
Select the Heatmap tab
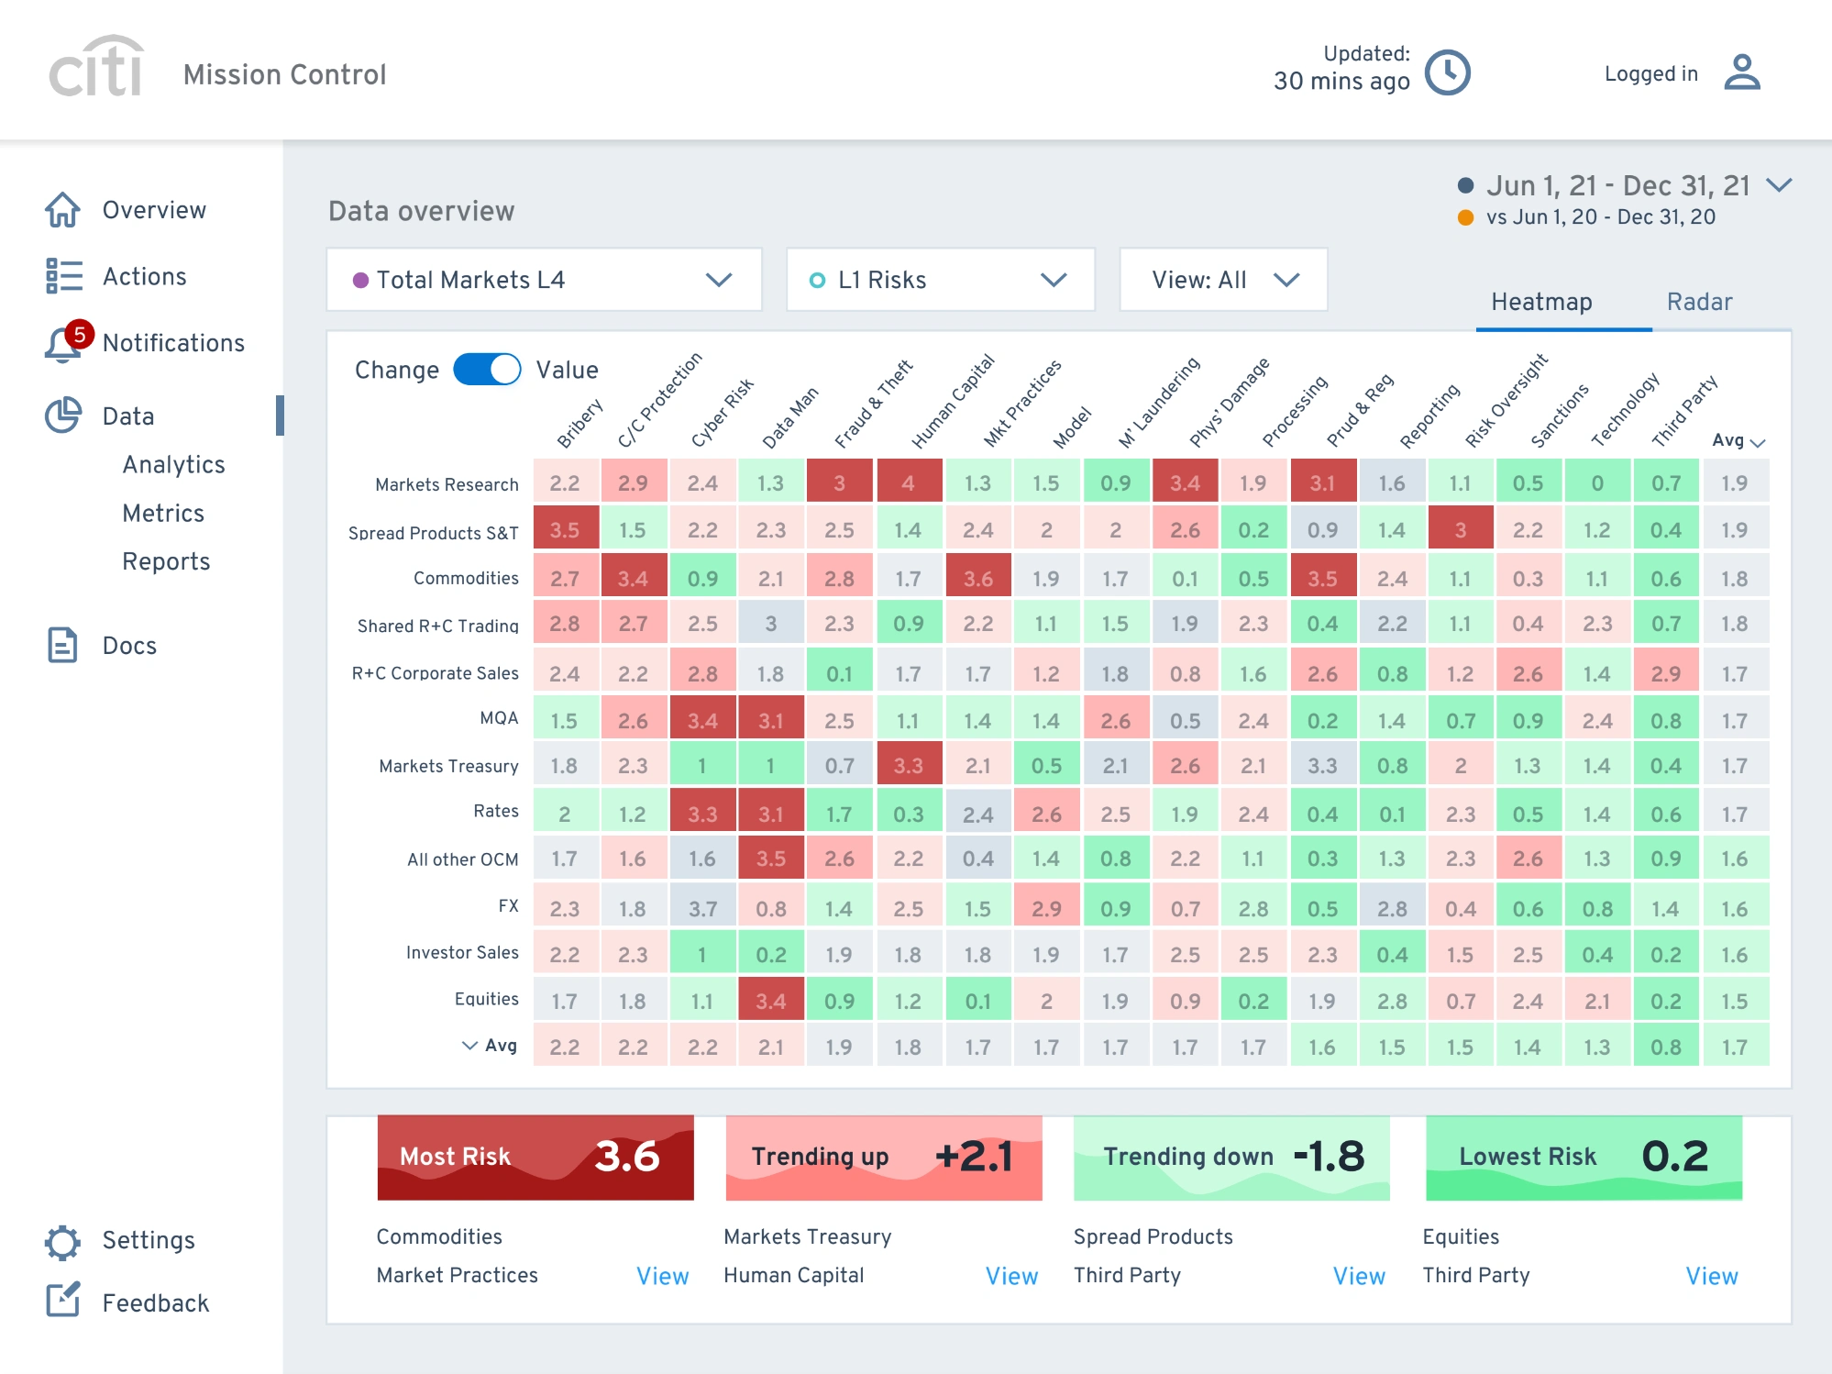(1541, 302)
